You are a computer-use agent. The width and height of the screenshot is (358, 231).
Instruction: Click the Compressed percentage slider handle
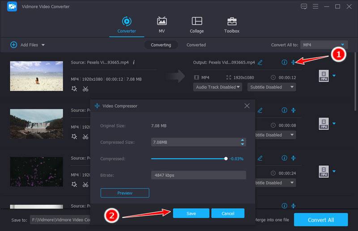pos(226,159)
